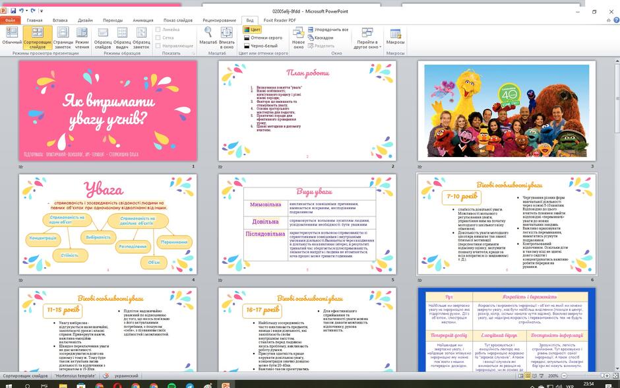Click the language 'украинский' in status bar
This screenshot has height=388, width=620.
tap(126, 375)
